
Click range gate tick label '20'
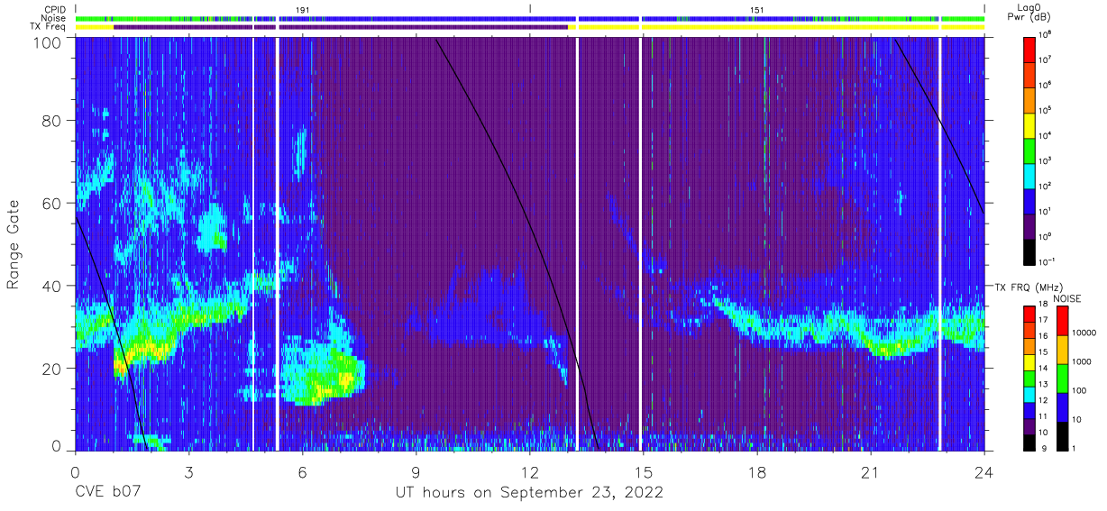[50, 368]
